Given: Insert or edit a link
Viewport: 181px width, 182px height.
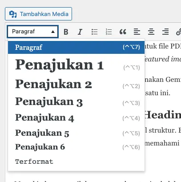Looking at the screenshot, I should pyautogui.click(x=178, y=32).
